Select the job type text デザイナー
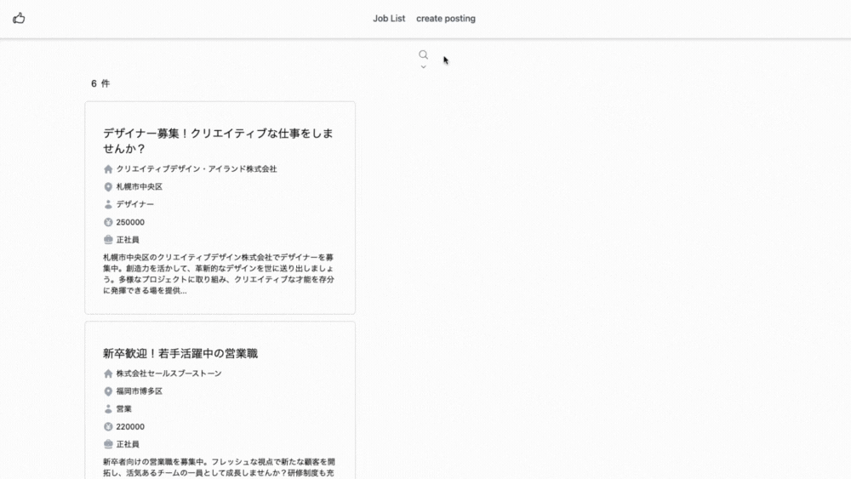This screenshot has height=479, width=851. [x=135, y=204]
